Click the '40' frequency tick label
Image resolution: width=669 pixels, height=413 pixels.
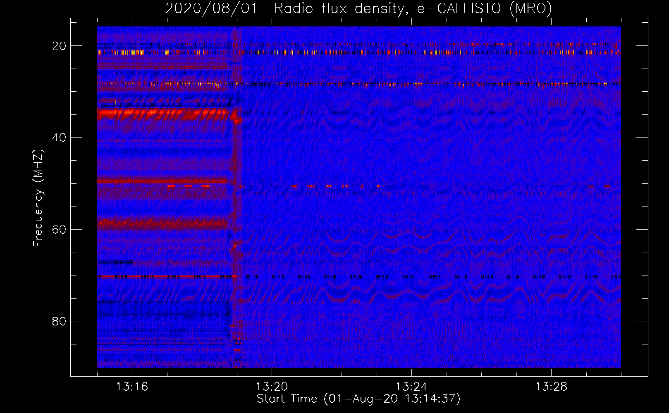[x=59, y=138]
